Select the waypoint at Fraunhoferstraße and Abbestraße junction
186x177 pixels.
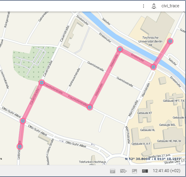90,107
